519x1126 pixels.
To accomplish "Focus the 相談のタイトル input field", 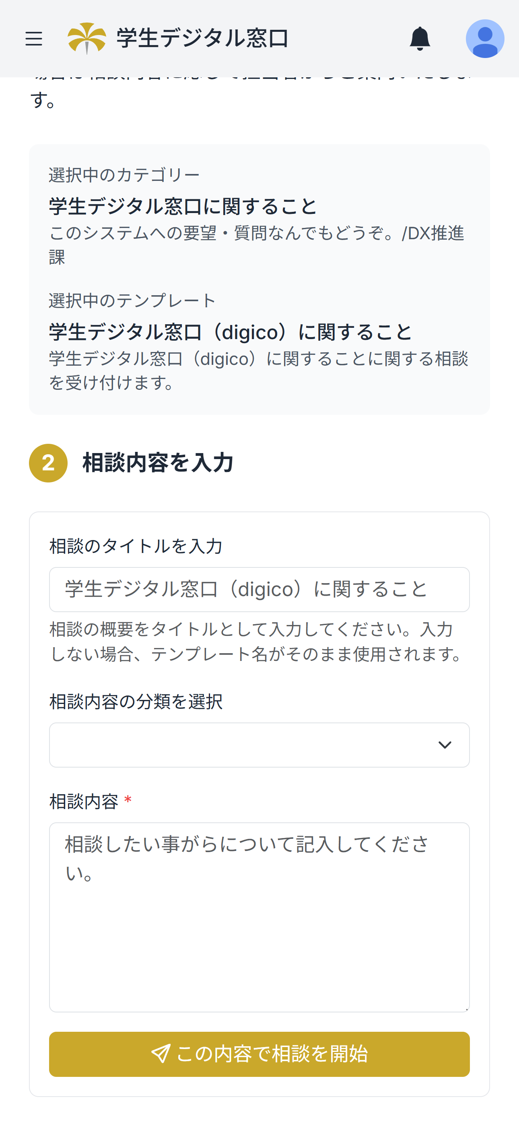I will click(x=259, y=589).
